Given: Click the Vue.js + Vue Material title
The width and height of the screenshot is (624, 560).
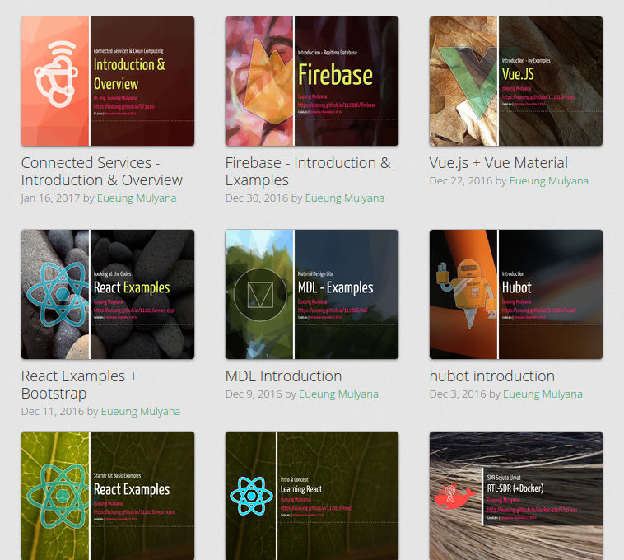Looking at the screenshot, I should click(x=498, y=163).
